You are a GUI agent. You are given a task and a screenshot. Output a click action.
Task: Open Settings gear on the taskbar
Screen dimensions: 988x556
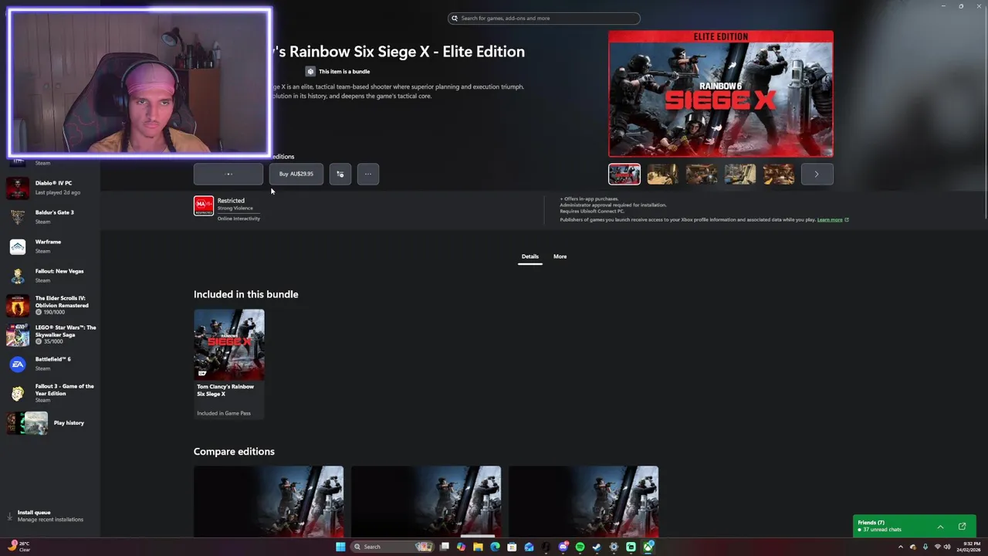pyautogui.click(x=614, y=547)
